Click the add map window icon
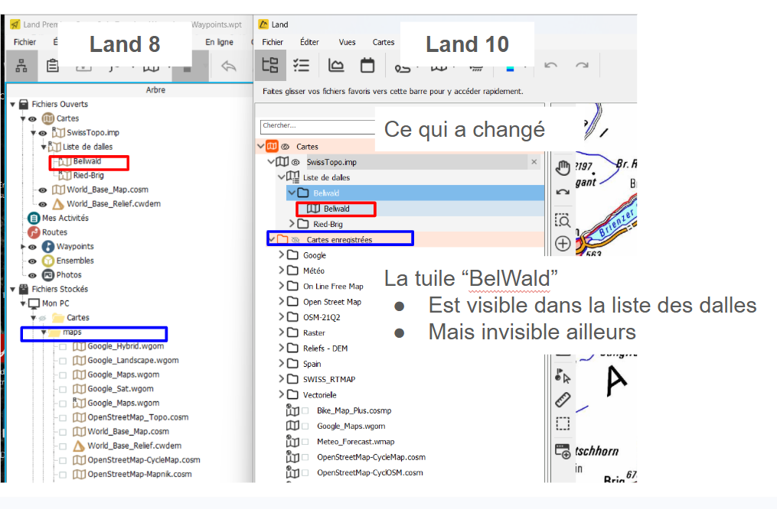The width and height of the screenshot is (777, 509). (563, 451)
